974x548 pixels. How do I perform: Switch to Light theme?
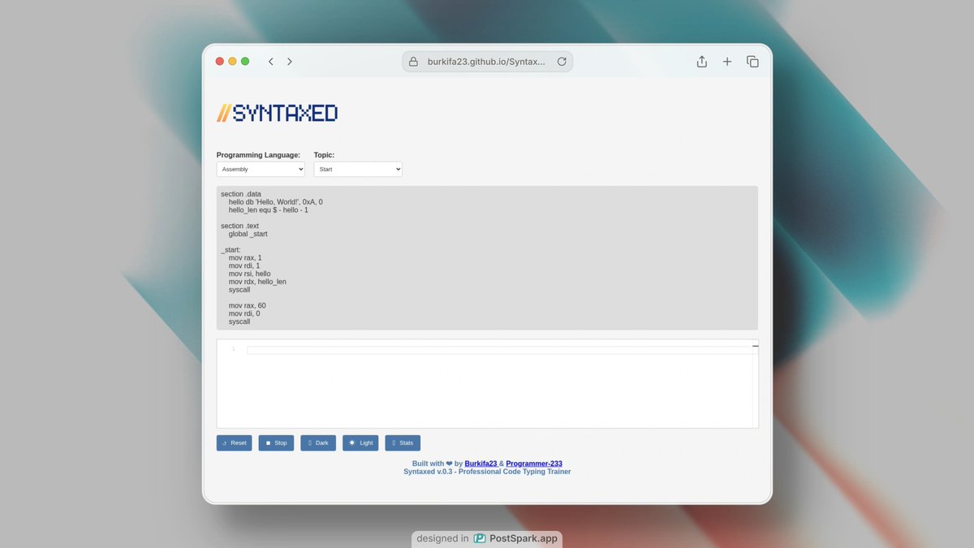coord(360,443)
